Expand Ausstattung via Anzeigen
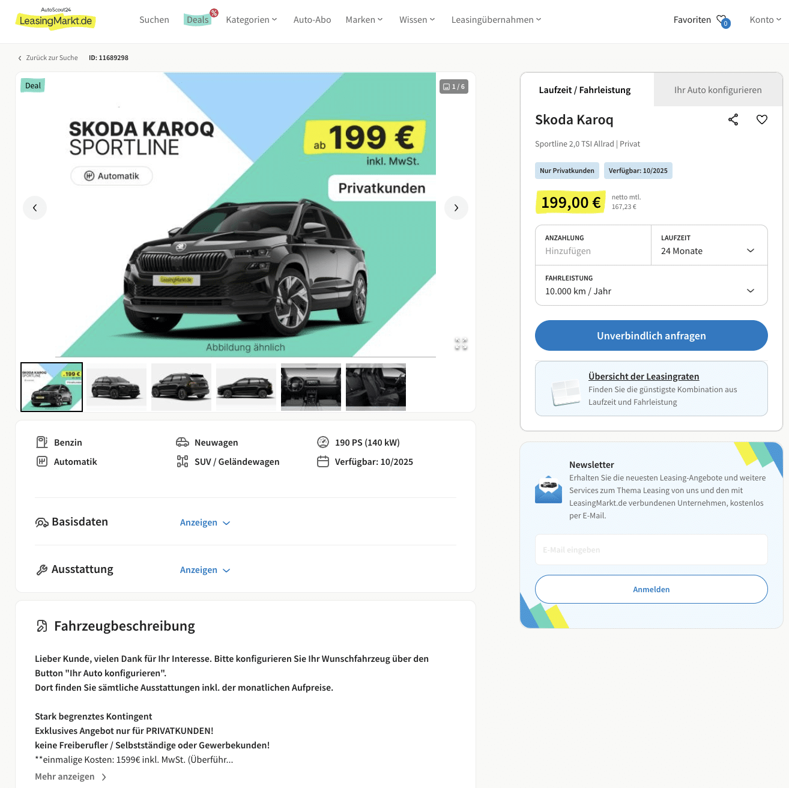The image size is (789, 788). pyautogui.click(x=205, y=570)
